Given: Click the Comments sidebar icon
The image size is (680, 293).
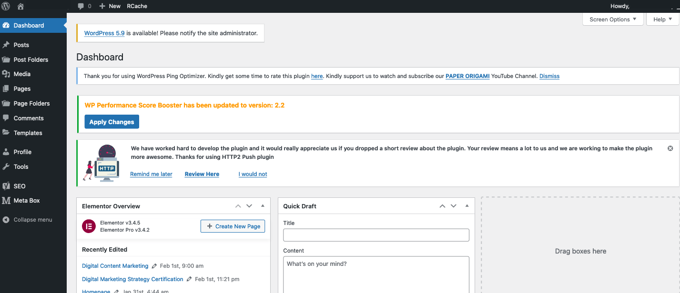Looking at the screenshot, I should [6, 118].
